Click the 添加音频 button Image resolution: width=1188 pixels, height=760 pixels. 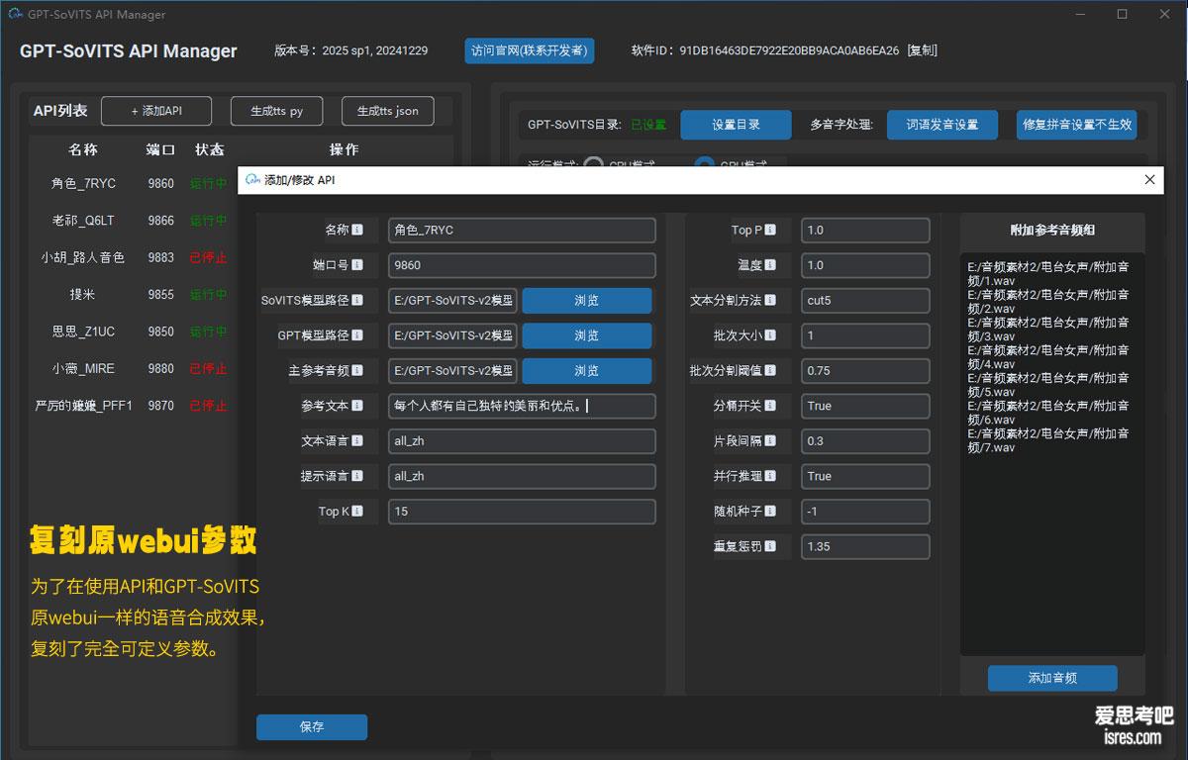1052,678
